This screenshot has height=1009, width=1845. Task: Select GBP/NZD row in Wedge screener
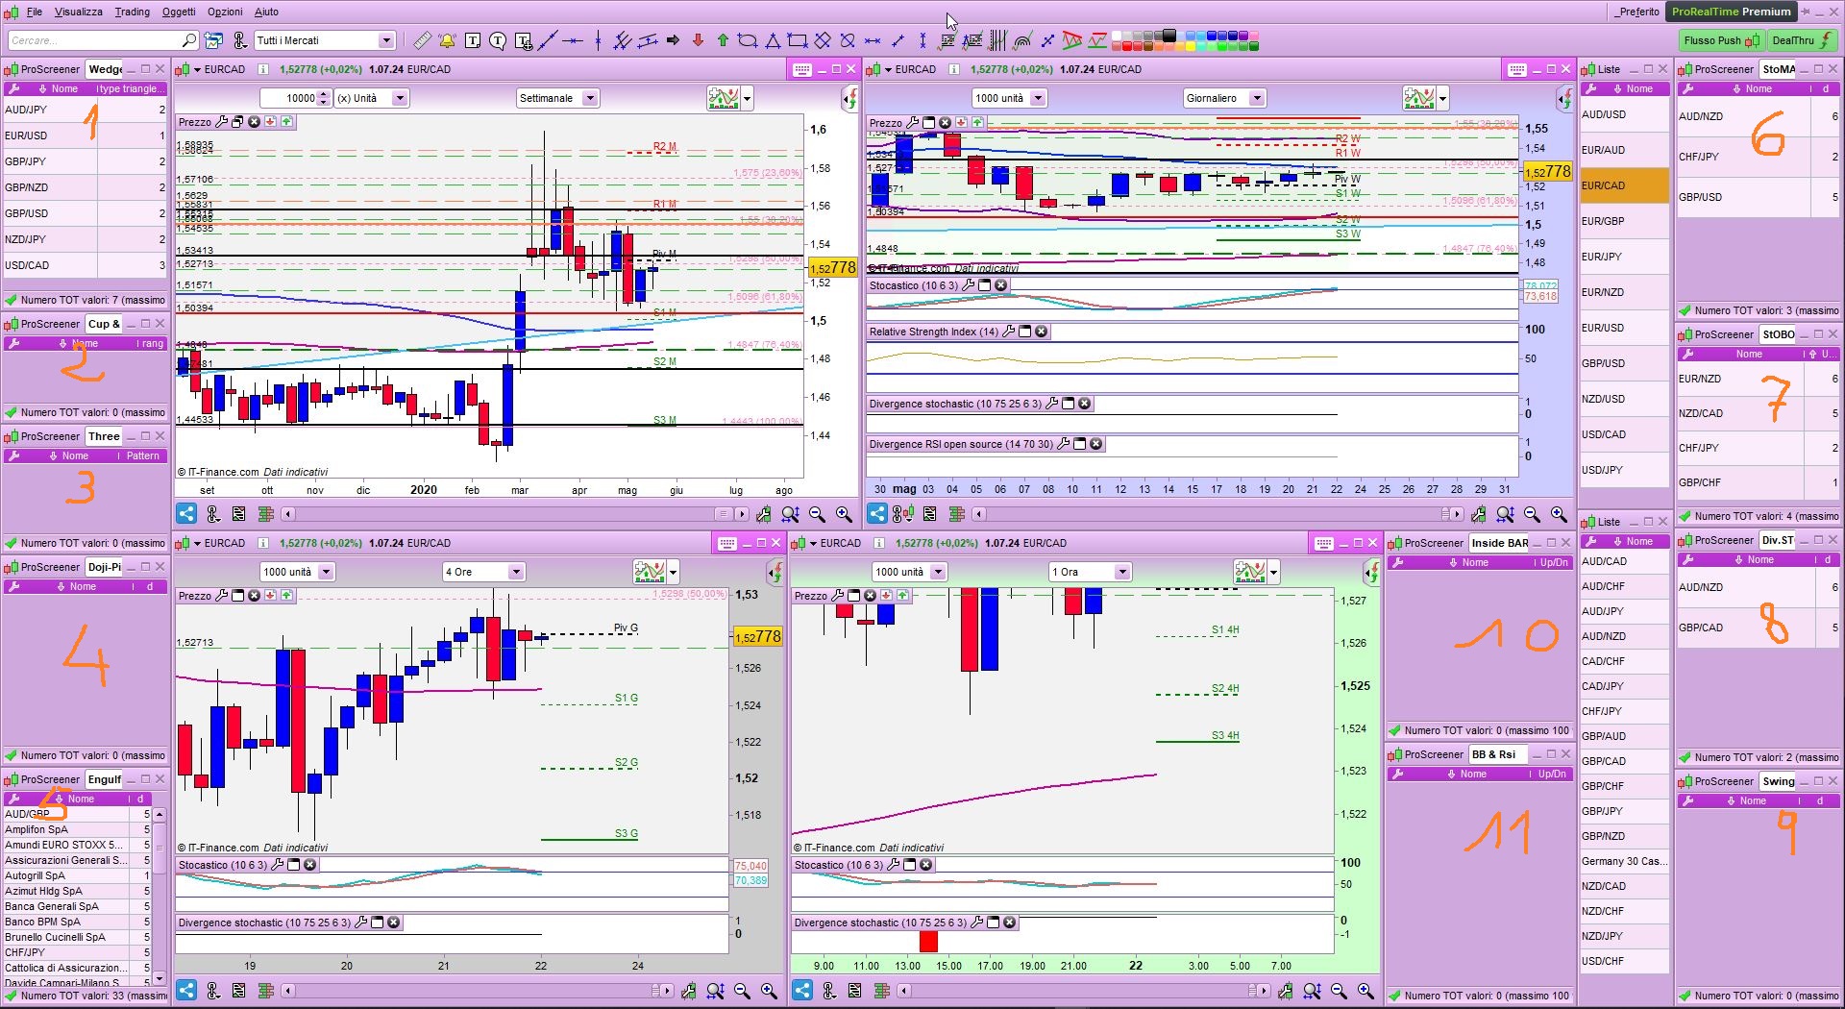pos(85,187)
